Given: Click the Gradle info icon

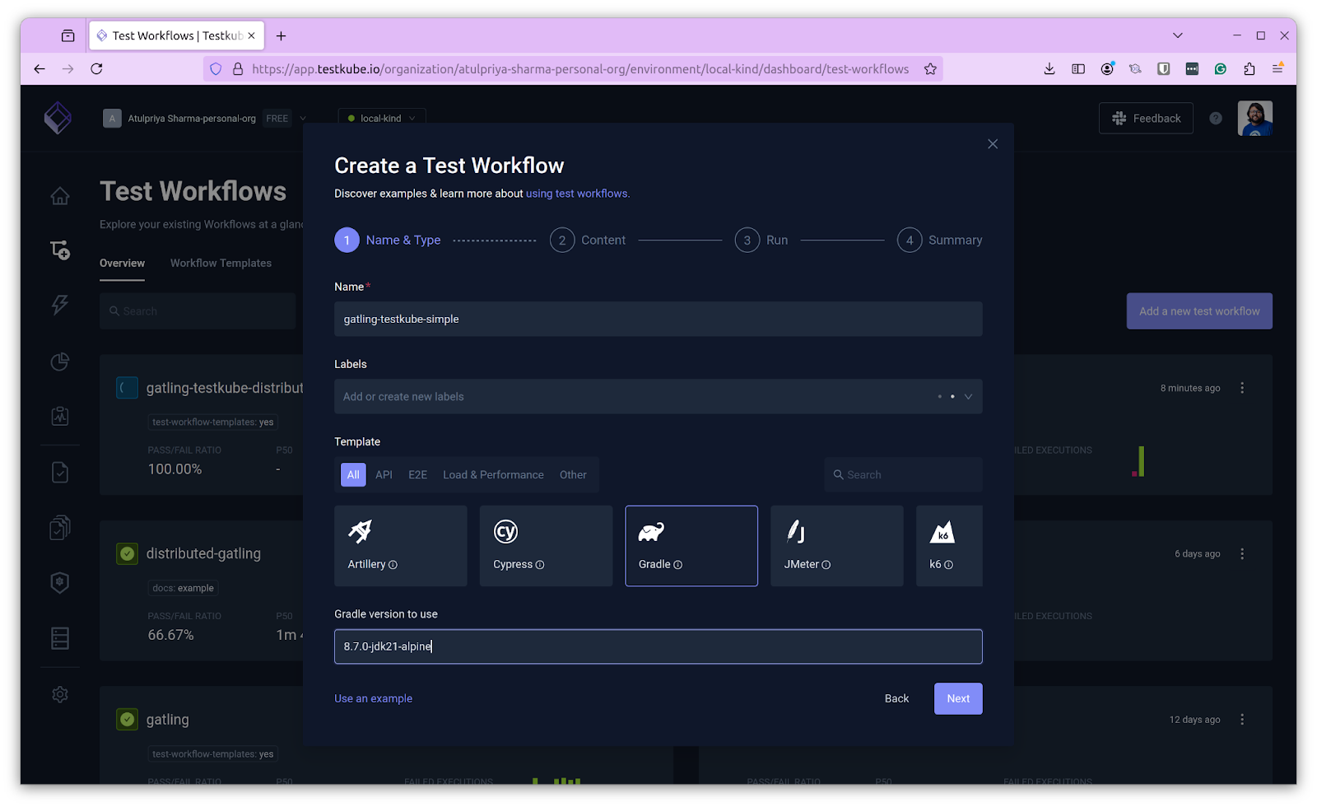Looking at the screenshot, I should tap(678, 565).
